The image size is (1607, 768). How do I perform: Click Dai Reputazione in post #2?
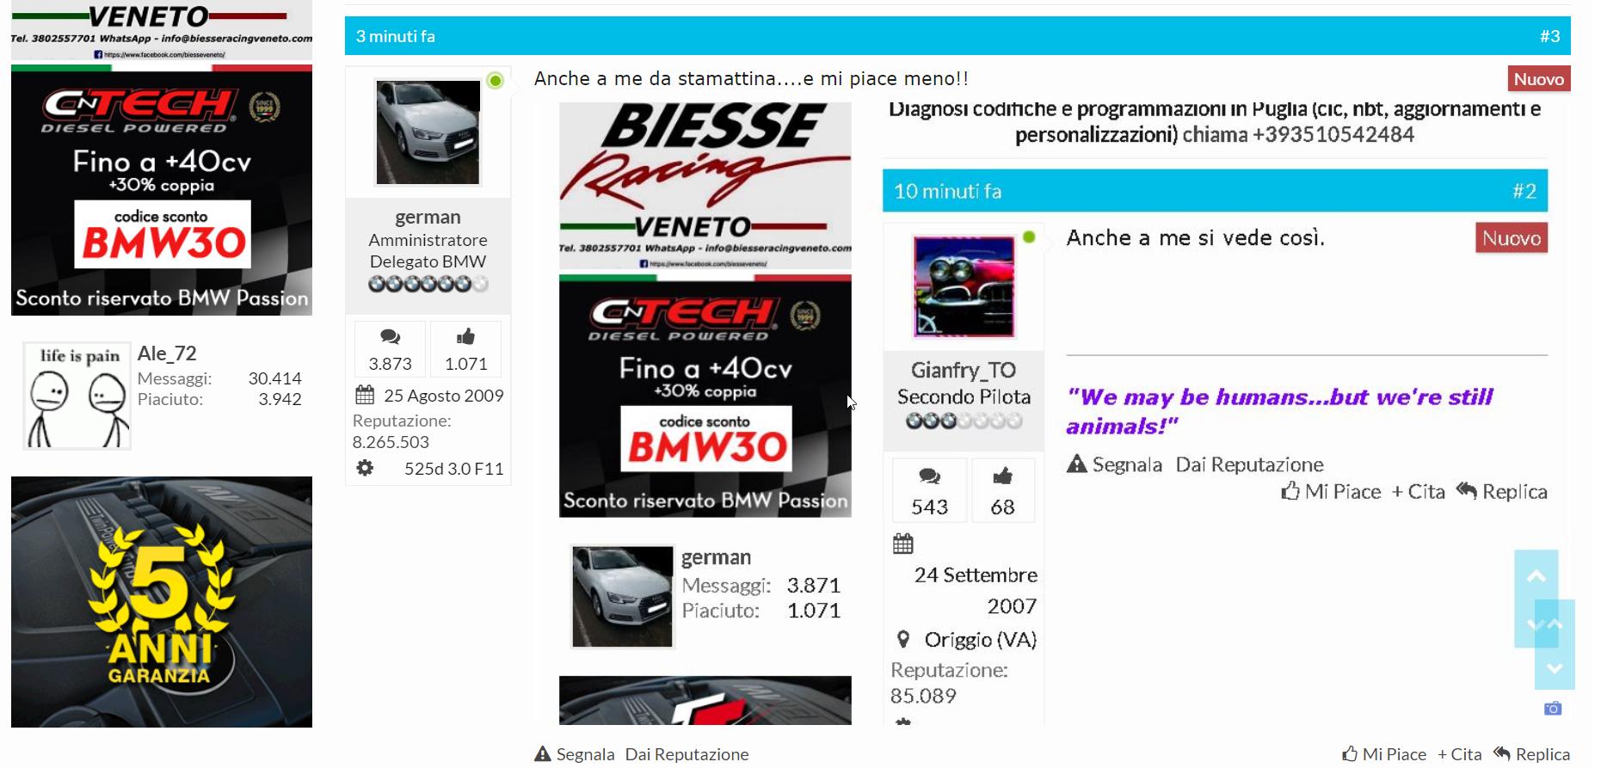[x=1249, y=464]
